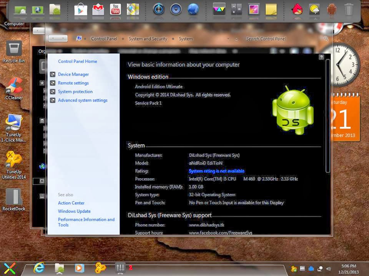369x276 pixels.
Task: Launch YouTube from the top dock
Action: click(115, 9)
